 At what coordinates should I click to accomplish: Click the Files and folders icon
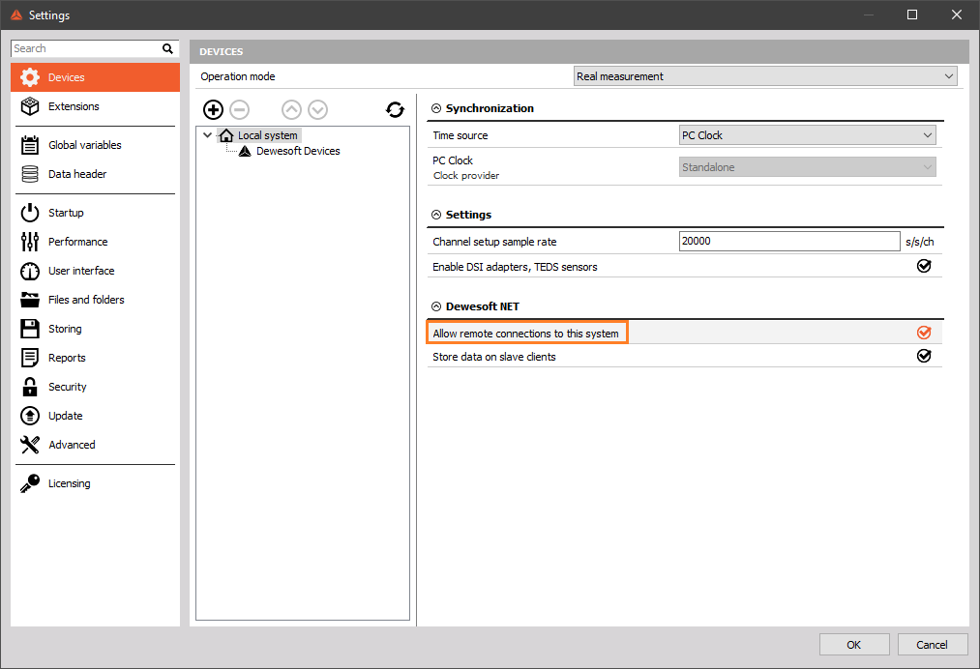[x=29, y=300]
